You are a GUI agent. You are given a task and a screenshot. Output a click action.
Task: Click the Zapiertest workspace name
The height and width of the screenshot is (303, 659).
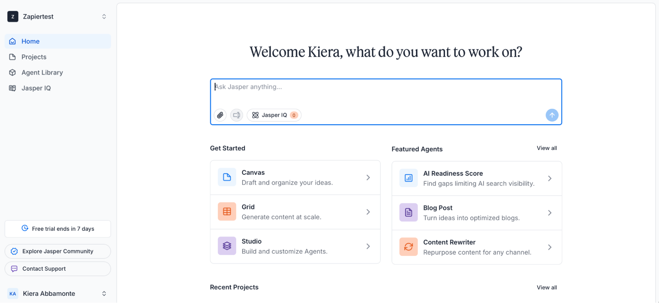pyautogui.click(x=38, y=16)
